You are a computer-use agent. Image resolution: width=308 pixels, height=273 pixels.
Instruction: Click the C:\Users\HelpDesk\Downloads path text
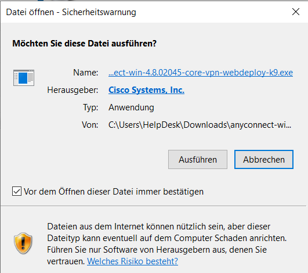[x=200, y=125]
